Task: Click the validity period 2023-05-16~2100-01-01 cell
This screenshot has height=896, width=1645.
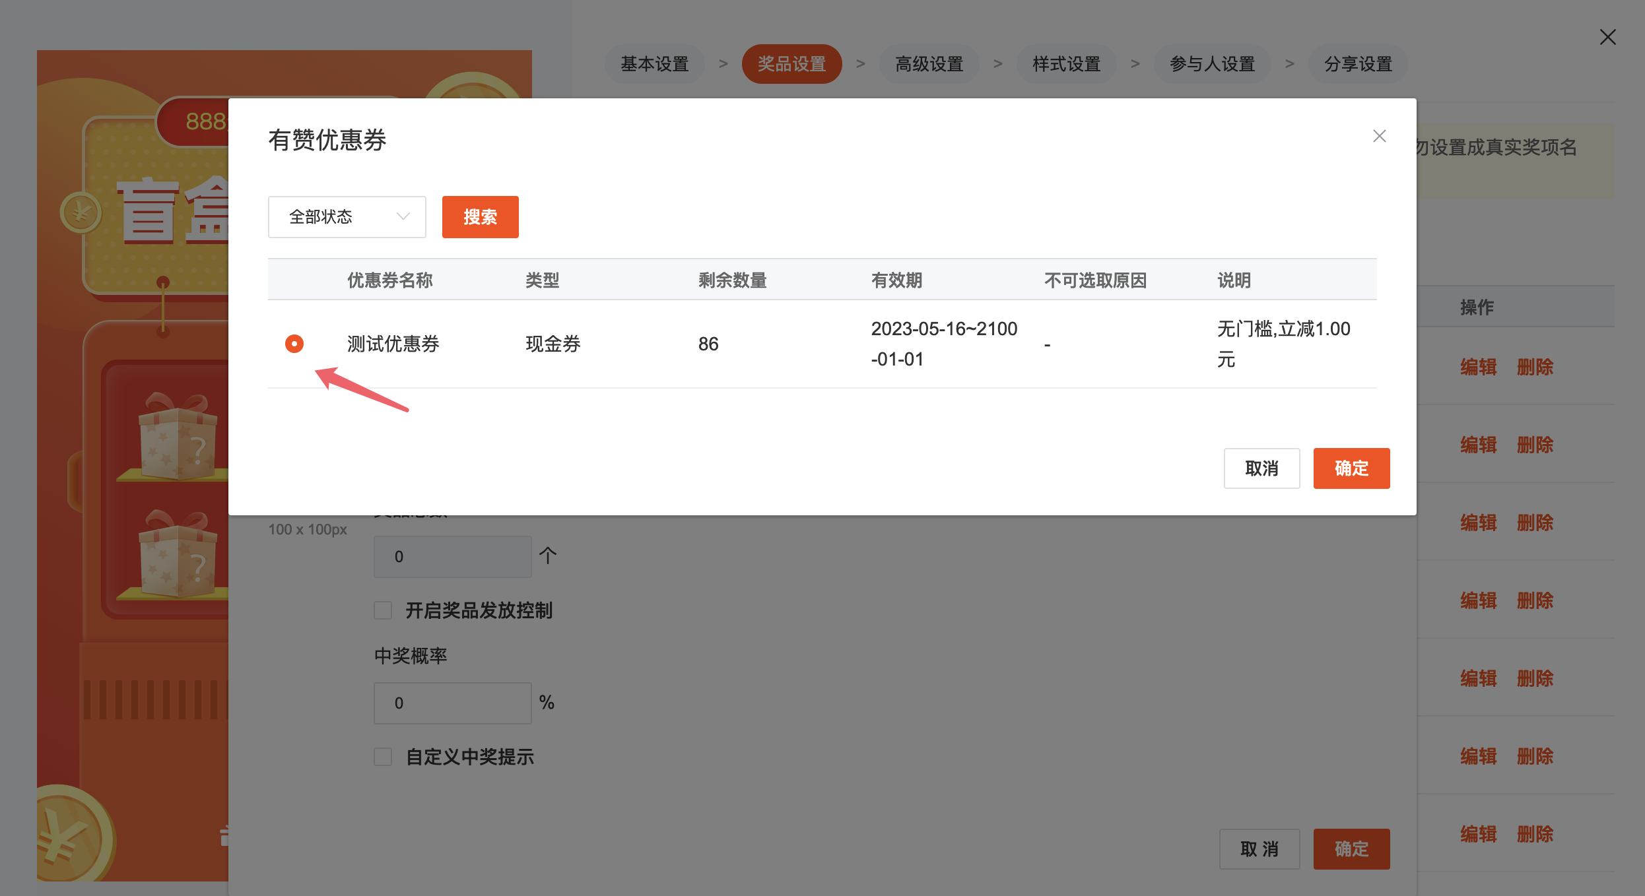Action: pyautogui.click(x=944, y=344)
